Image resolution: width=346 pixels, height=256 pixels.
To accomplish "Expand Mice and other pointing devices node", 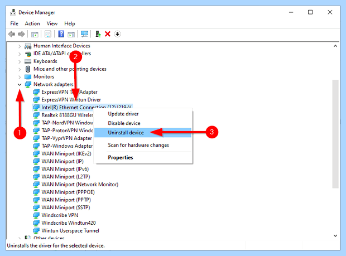I will pos(20,69).
